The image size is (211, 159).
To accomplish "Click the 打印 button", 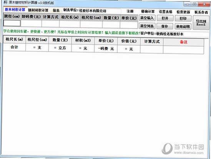I will (183, 18).
